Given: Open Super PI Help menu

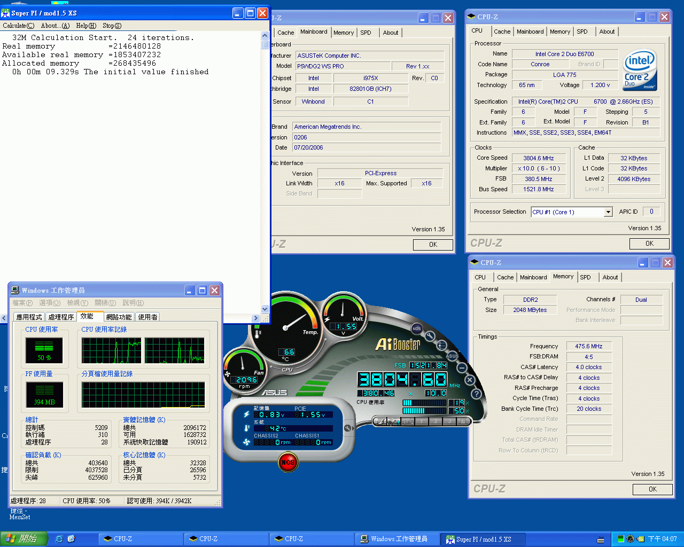Looking at the screenshot, I should [x=86, y=26].
